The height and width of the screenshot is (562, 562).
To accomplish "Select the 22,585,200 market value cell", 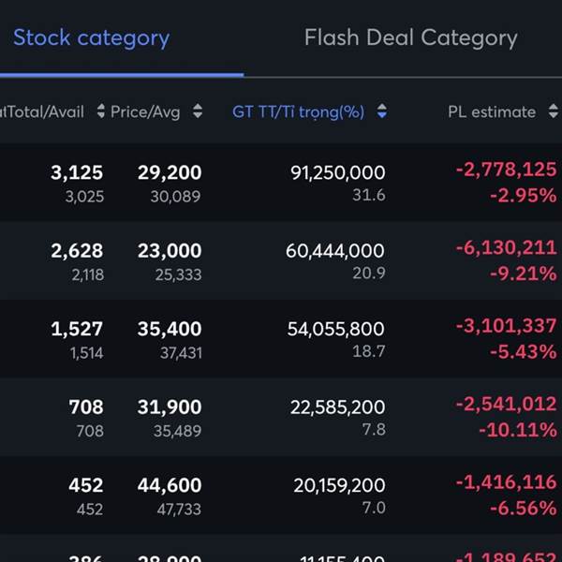I will pos(337,407).
